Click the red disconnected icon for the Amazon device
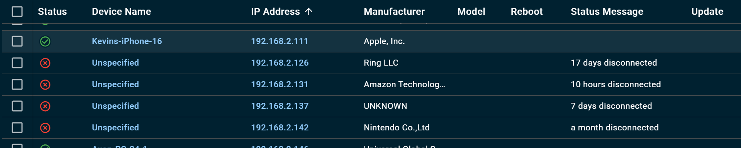 (45, 84)
